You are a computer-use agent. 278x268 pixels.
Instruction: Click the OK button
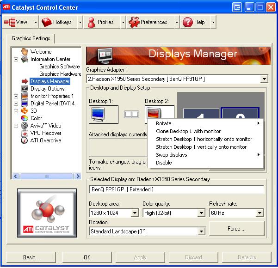tap(87, 257)
